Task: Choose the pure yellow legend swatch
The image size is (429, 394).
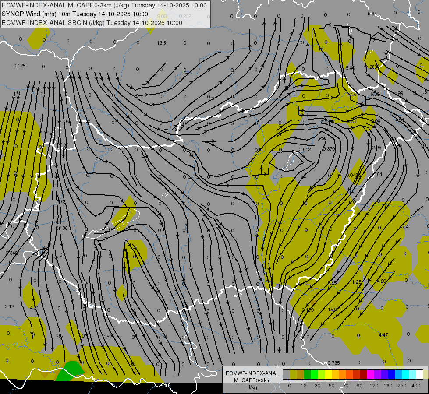Action: click(x=328, y=375)
